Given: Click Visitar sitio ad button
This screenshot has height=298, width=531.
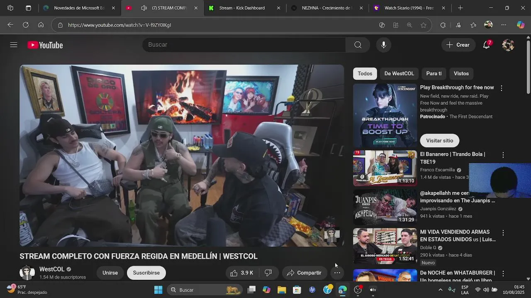Looking at the screenshot, I should click(440, 140).
